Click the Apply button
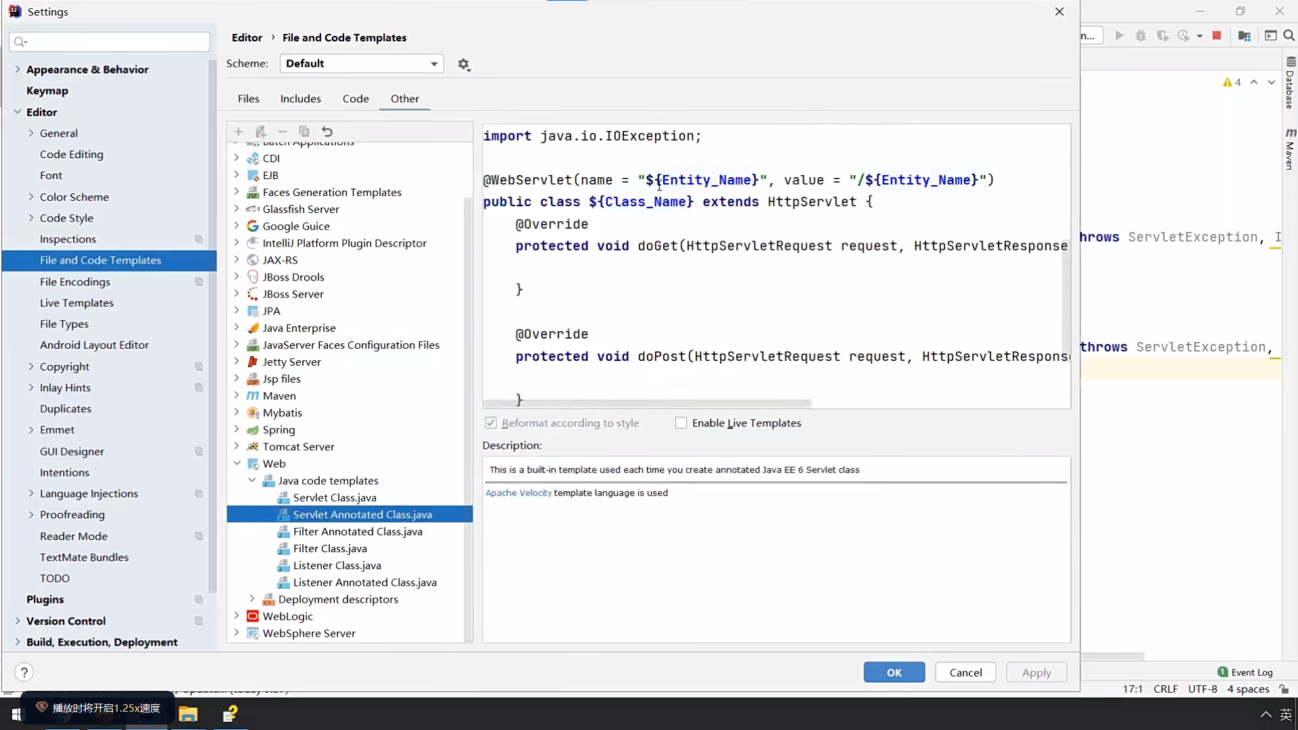Screen dimensions: 1298x730 pyautogui.click(x=1036, y=673)
